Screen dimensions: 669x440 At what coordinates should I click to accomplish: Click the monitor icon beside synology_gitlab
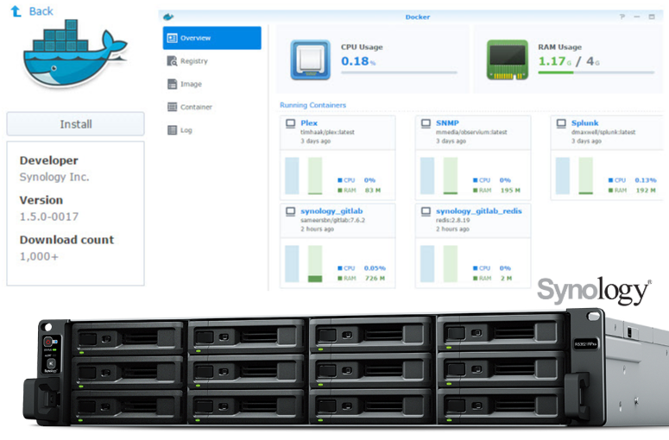[291, 211]
